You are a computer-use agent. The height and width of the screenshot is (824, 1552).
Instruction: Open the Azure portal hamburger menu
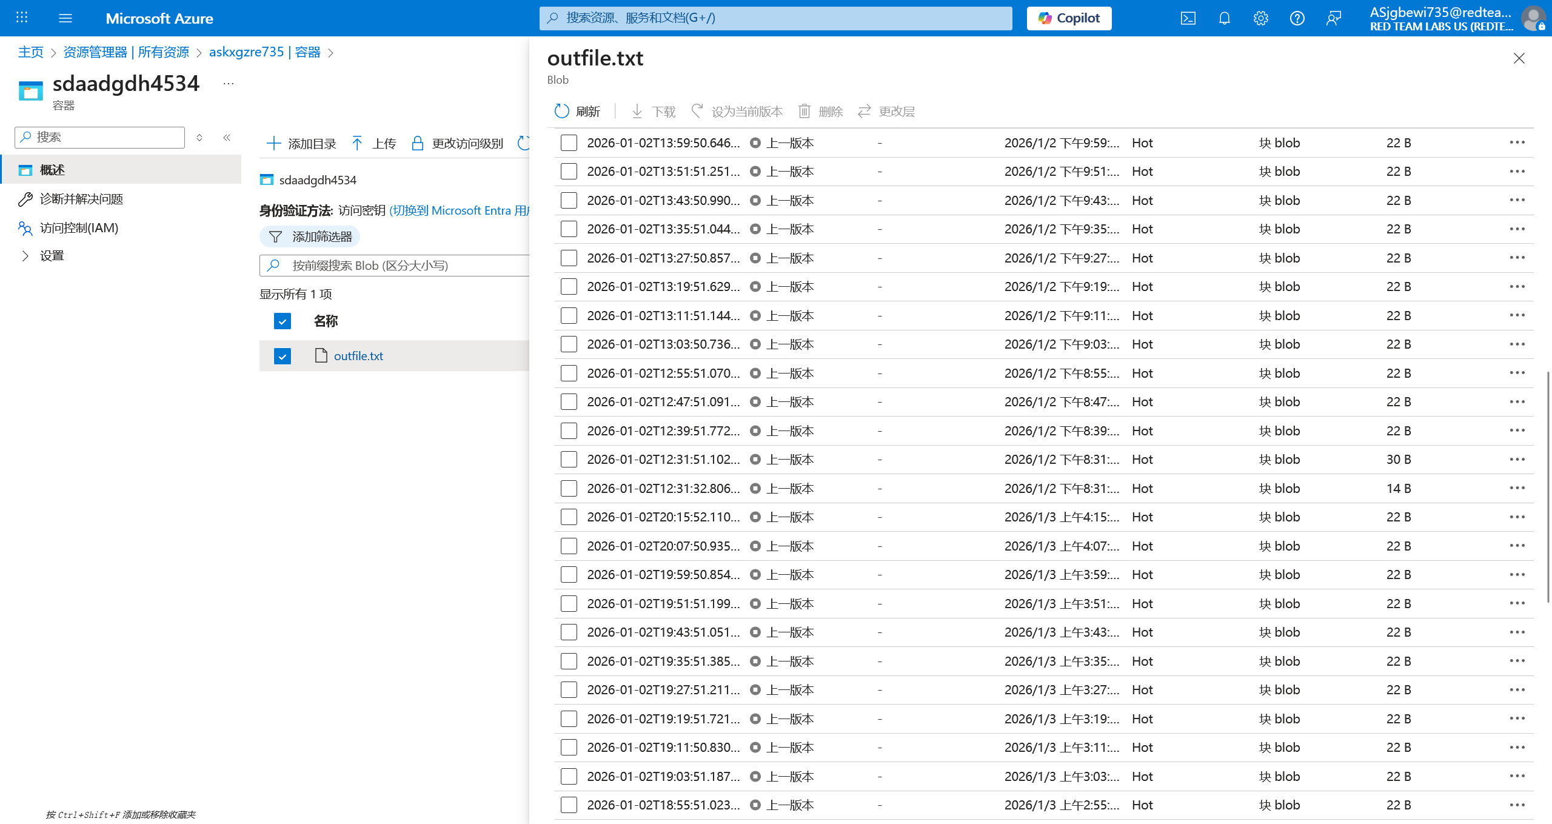click(x=65, y=18)
